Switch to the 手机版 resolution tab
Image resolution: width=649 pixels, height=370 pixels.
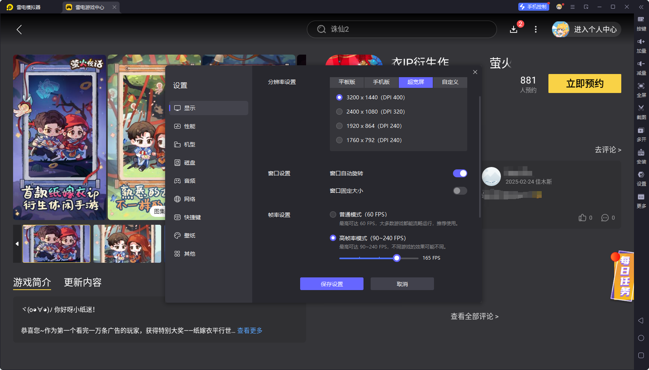[x=381, y=82]
